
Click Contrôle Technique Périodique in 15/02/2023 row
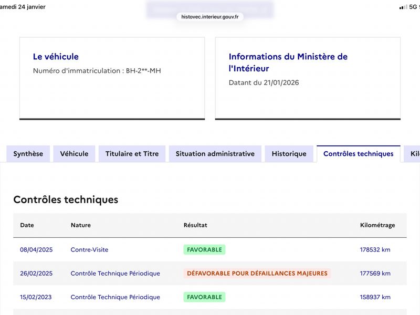[x=115, y=297]
